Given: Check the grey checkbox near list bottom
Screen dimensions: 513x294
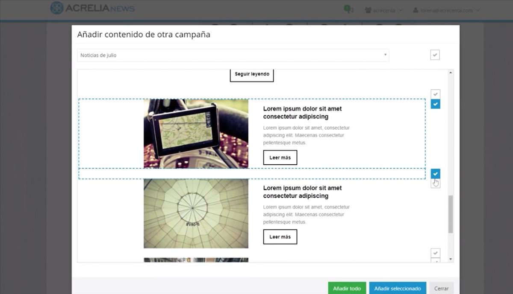Looking at the screenshot, I should pyautogui.click(x=435, y=253).
